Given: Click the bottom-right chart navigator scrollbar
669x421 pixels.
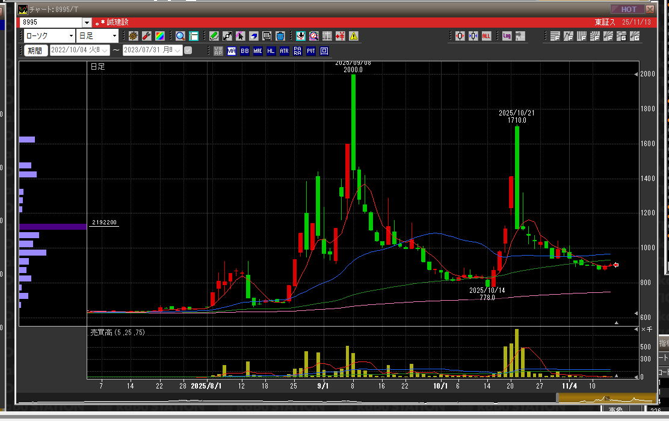Looking at the screenshot, I should click(x=606, y=398).
